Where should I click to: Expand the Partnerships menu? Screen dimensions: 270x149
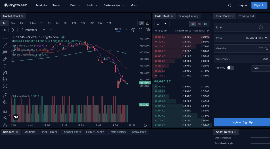coord(114,5)
